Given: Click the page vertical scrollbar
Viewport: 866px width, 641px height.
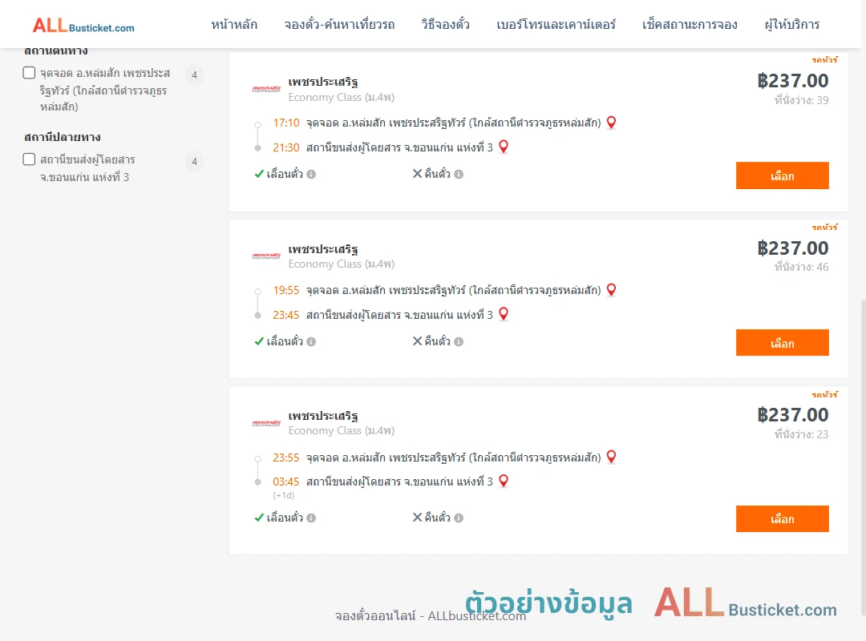Looking at the screenshot, I should [863, 458].
